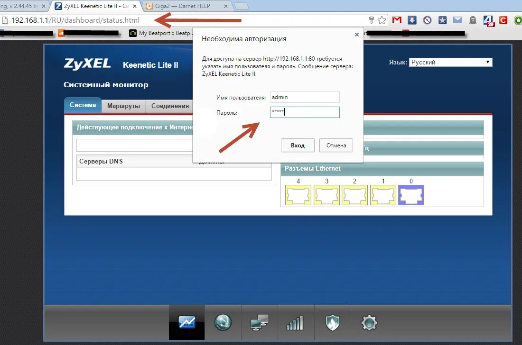
Task: Click the Ghostery ghost extension icon
Action: click(x=473, y=20)
